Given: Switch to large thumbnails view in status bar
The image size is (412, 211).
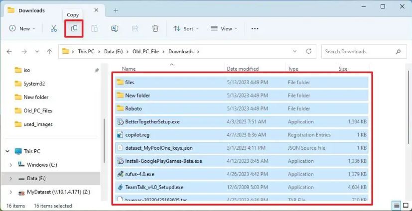Looking at the screenshot, I should coord(406,206).
